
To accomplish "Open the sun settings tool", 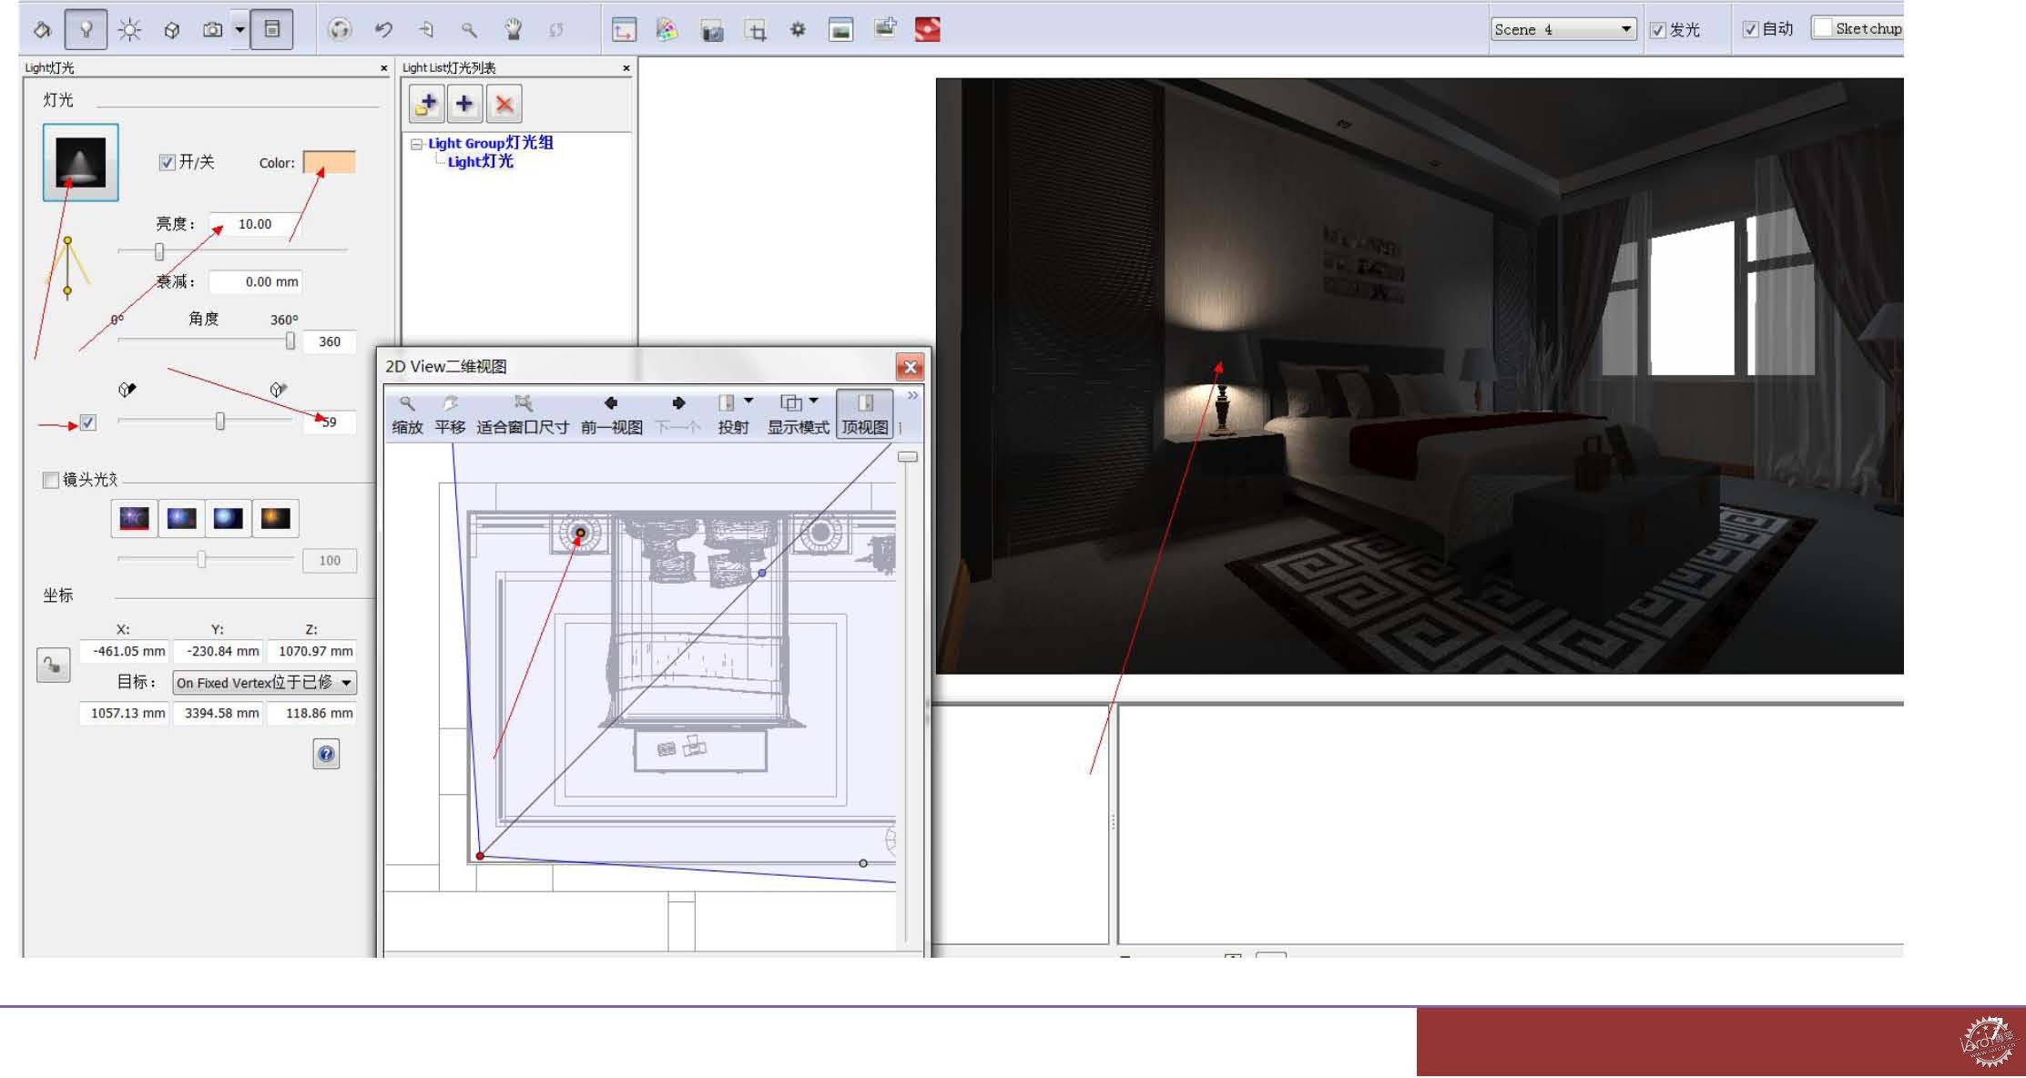I will [x=129, y=29].
